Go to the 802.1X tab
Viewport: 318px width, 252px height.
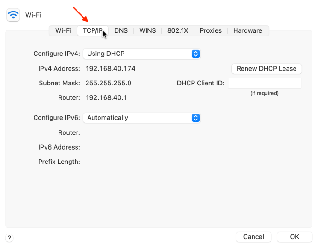point(177,30)
